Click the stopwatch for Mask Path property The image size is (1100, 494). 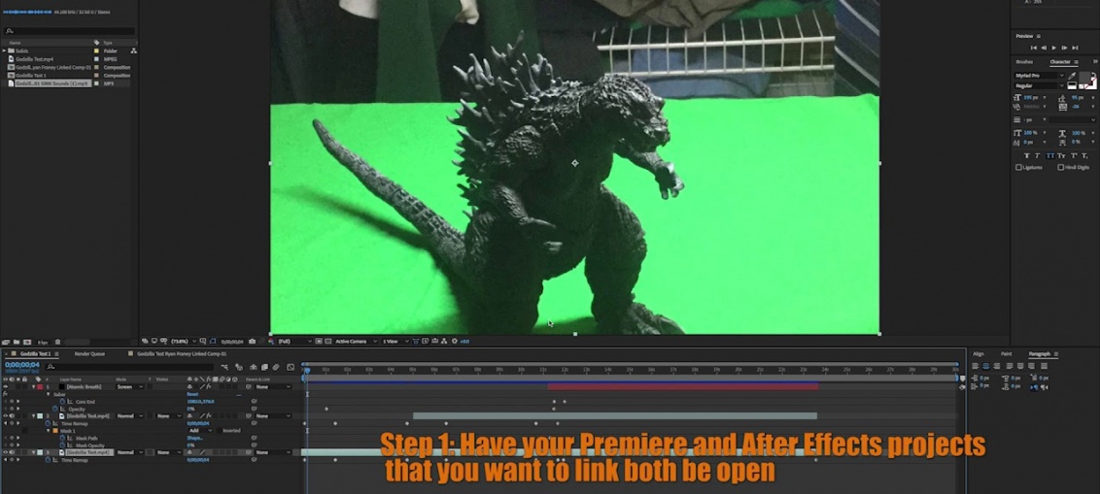[62, 438]
